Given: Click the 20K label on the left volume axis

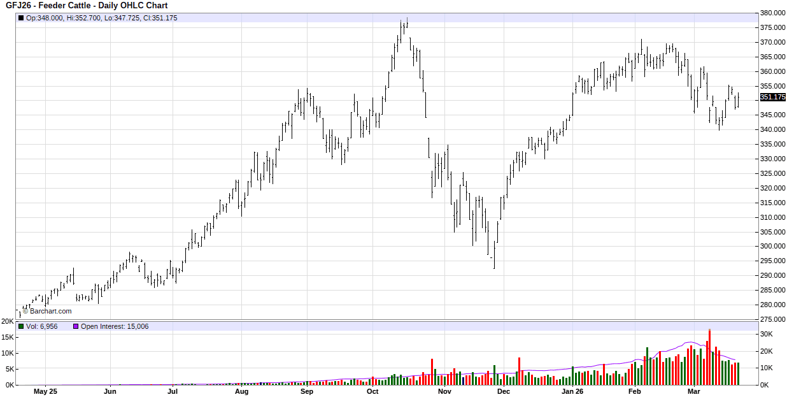Looking at the screenshot, I should click(x=8, y=322).
